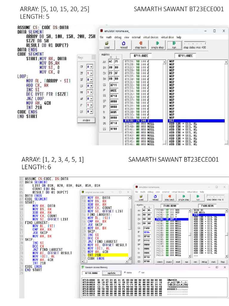229x306 pixels.
Task: Click the Random Access Memory window icon
Action: [83, 267]
